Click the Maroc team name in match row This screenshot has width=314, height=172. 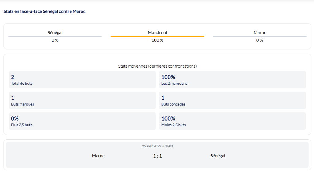coord(98,156)
